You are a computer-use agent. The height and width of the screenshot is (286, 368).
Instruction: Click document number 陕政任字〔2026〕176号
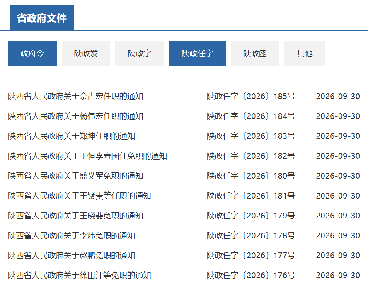(251, 276)
